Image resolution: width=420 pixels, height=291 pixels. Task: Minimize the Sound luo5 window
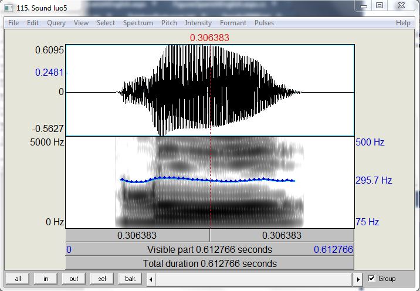(364, 6)
